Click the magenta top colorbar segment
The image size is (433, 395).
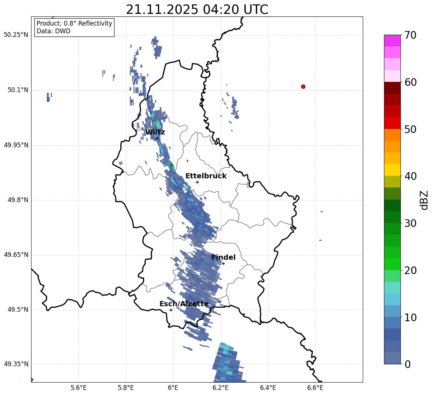pyautogui.click(x=392, y=41)
